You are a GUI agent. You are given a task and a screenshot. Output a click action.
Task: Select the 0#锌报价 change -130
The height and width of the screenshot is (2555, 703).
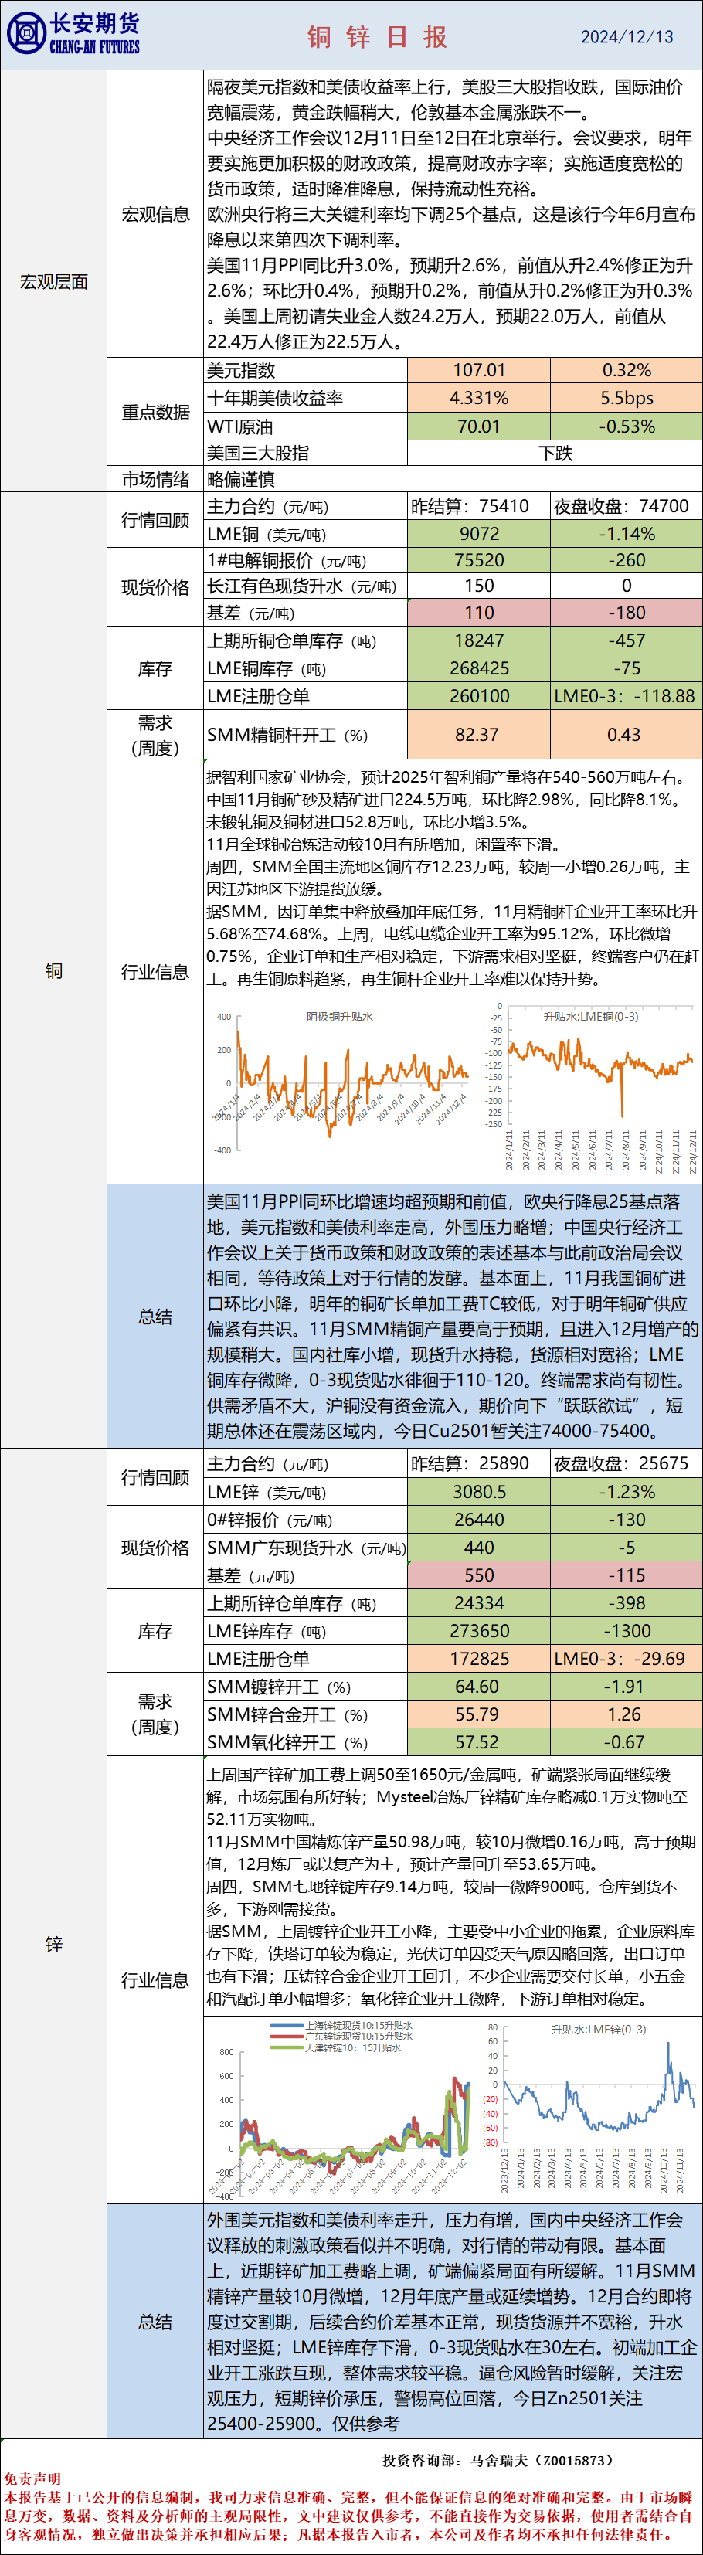(627, 1520)
